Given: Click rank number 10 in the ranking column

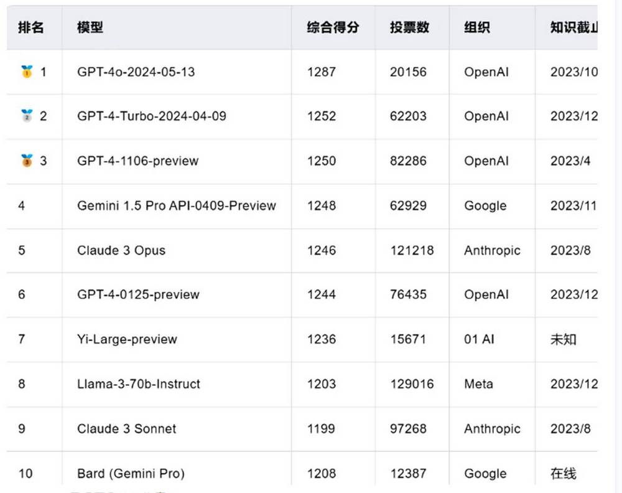Looking at the screenshot, I should click(x=26, y=474).
